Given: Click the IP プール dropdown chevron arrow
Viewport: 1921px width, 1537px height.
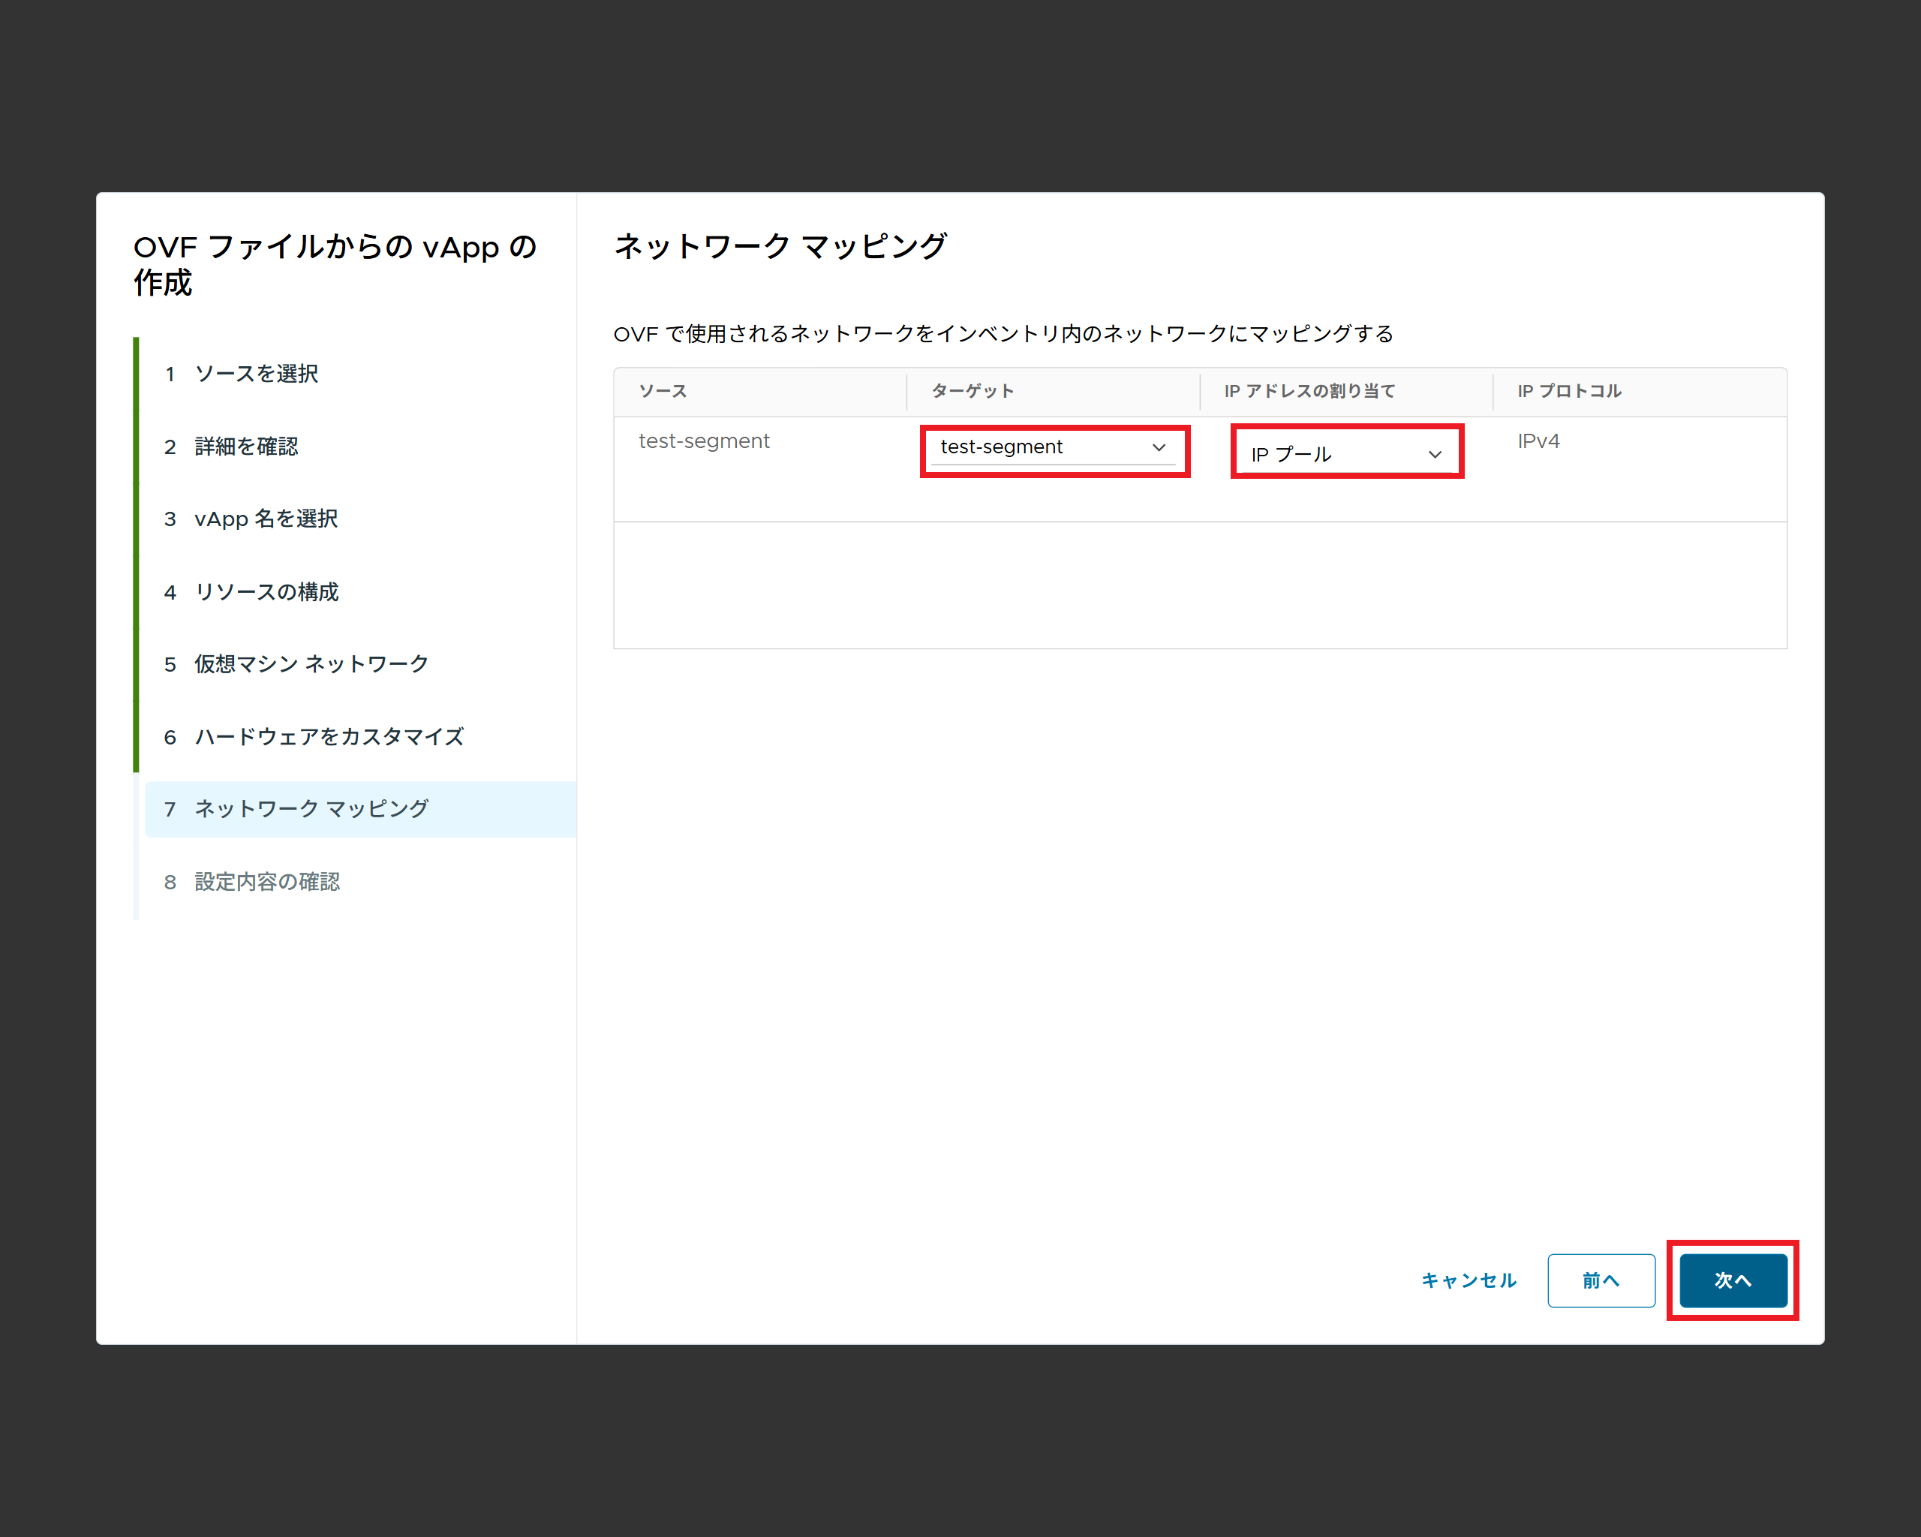Looking at the screenshot, I should pos(1435,454).
